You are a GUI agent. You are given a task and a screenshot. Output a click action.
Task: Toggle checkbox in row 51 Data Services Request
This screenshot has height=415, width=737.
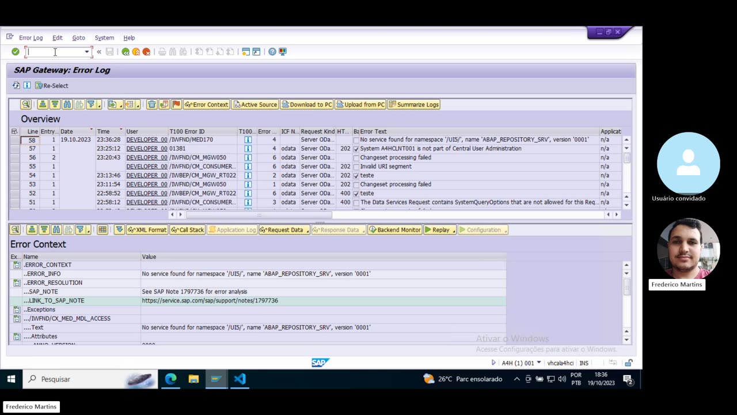pyautogui.click(x=356, y=202)
